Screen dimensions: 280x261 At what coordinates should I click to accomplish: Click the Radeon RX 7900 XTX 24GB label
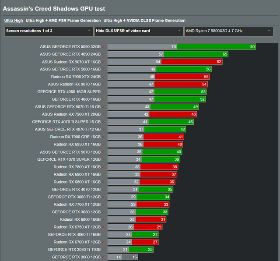click(76, 77)
